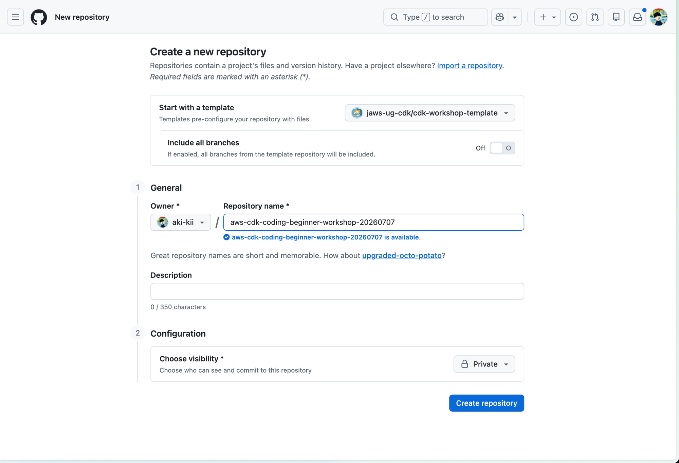Open the Pull requests icon in header

(x=595, y=17)
